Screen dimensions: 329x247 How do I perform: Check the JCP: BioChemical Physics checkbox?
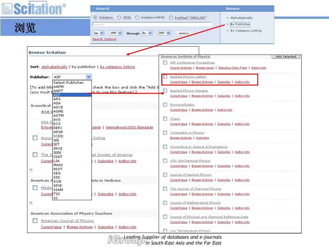165,161
